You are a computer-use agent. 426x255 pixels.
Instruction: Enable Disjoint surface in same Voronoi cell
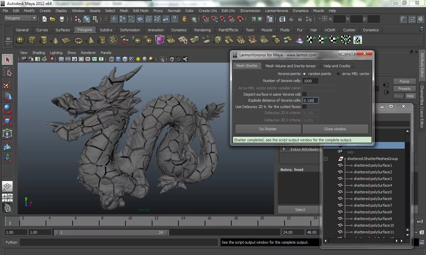pos(304,94)
